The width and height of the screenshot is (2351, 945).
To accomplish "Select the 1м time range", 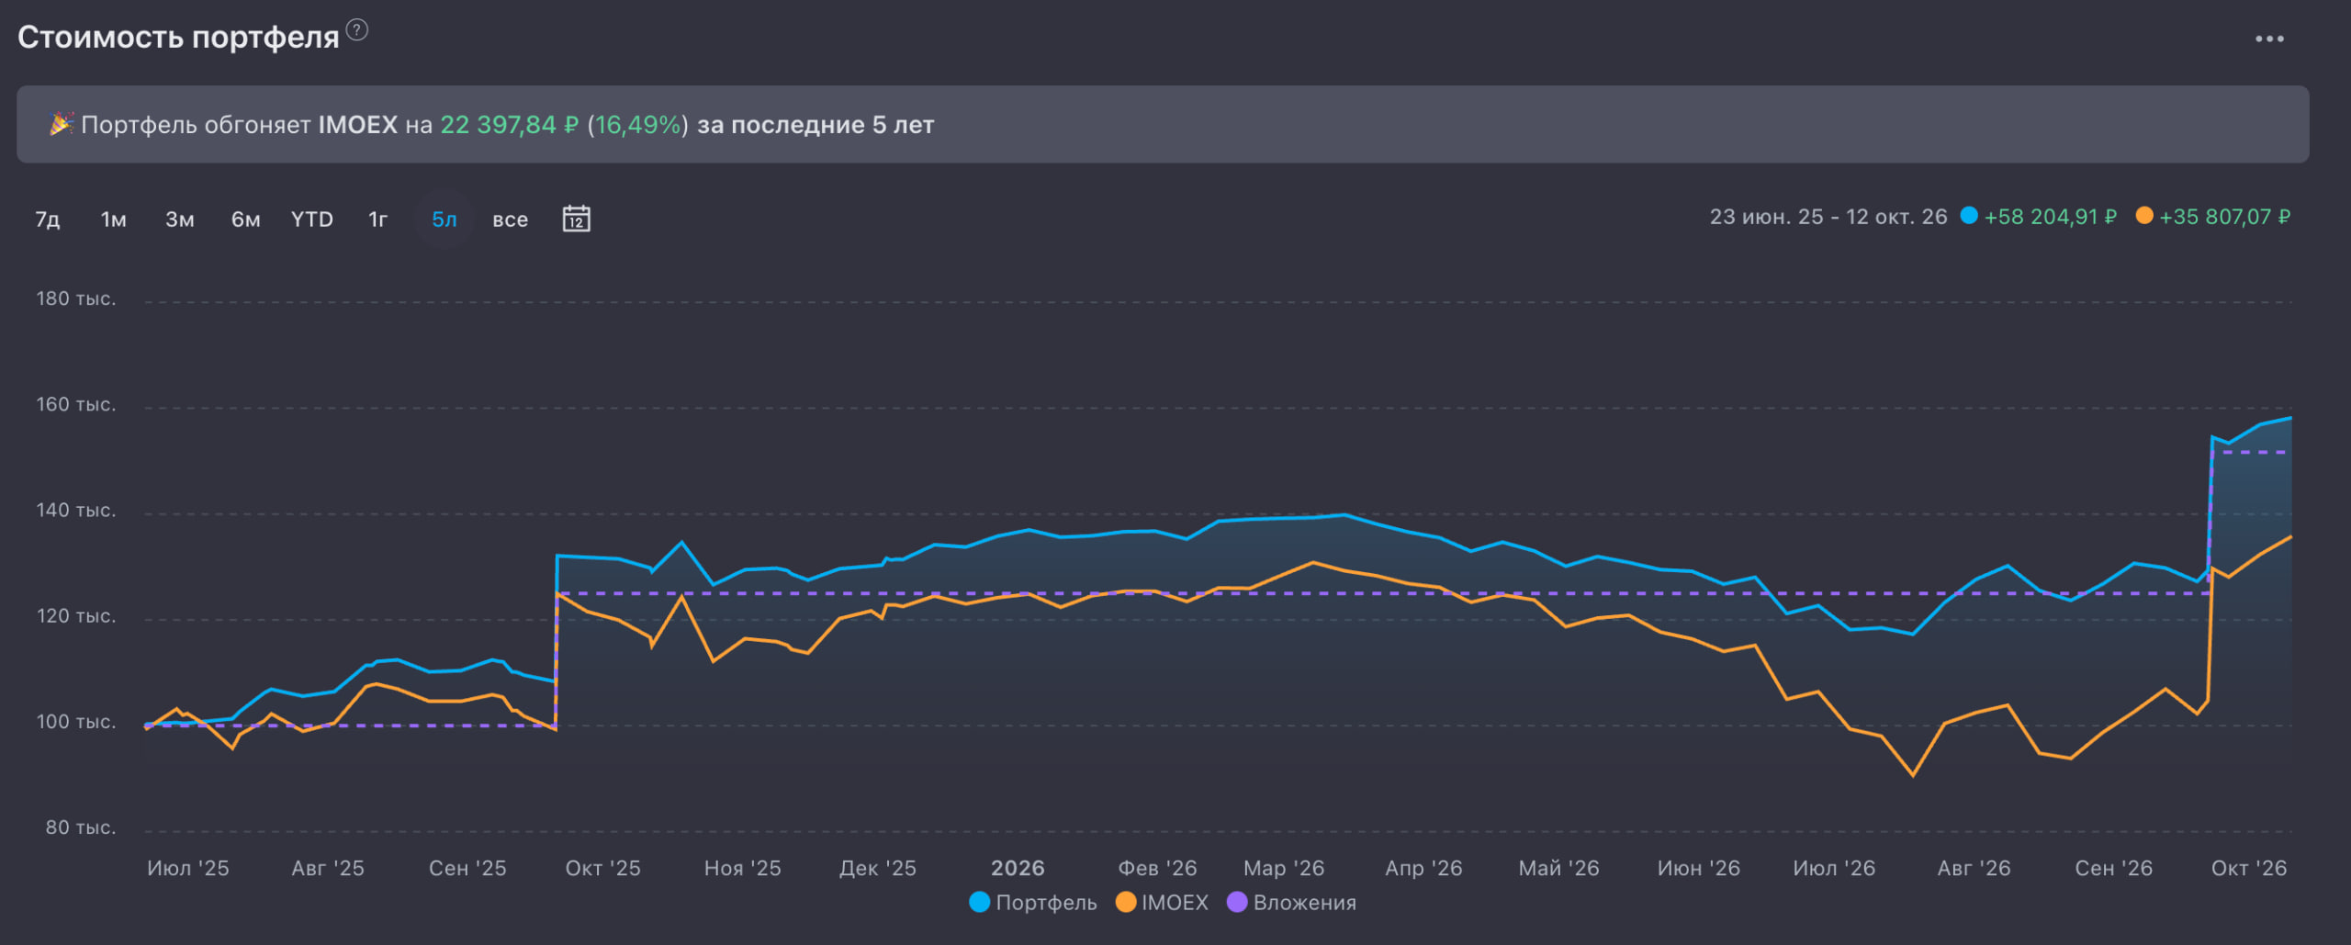I will (114, 219).
